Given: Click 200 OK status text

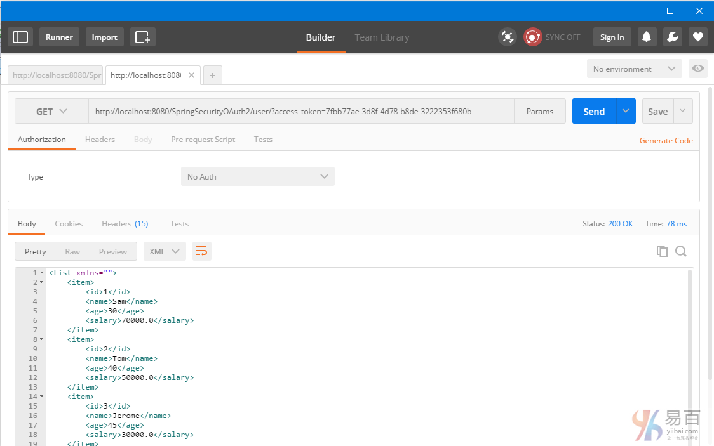Looking at the screenshot, I should point(620,224).
